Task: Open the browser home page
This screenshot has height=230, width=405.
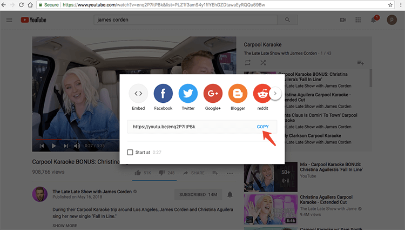Action: coord(30,5)
